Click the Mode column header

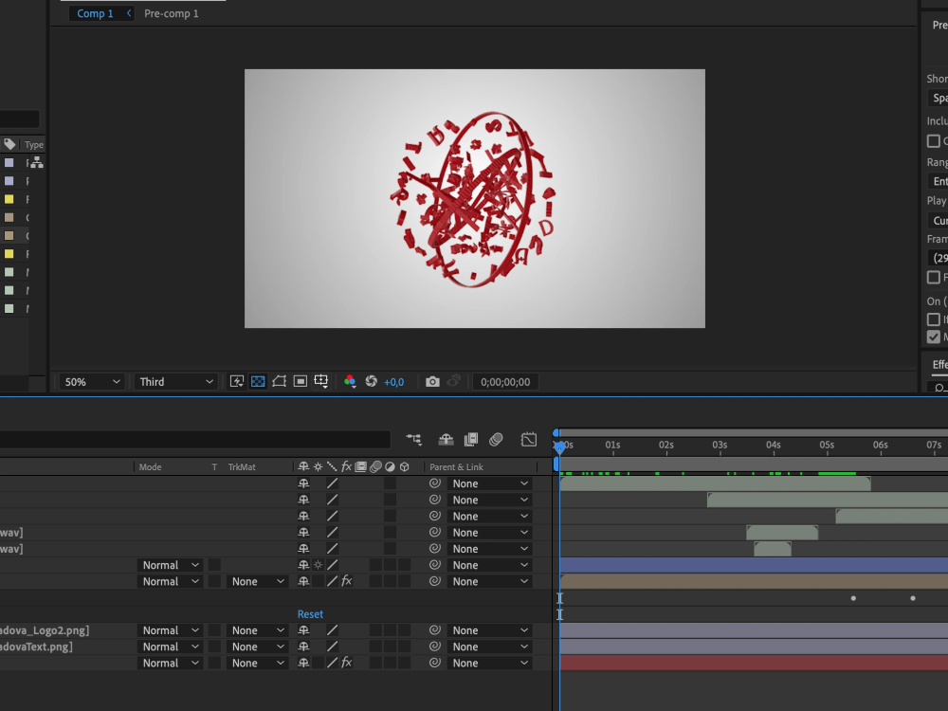click(x=151, y=466)
